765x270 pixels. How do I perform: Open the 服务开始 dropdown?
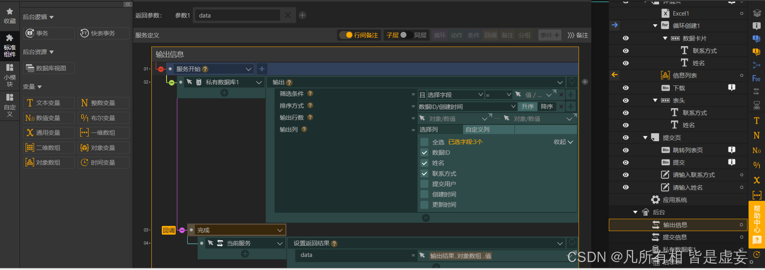pyautogui.click(x=248, y=69)
